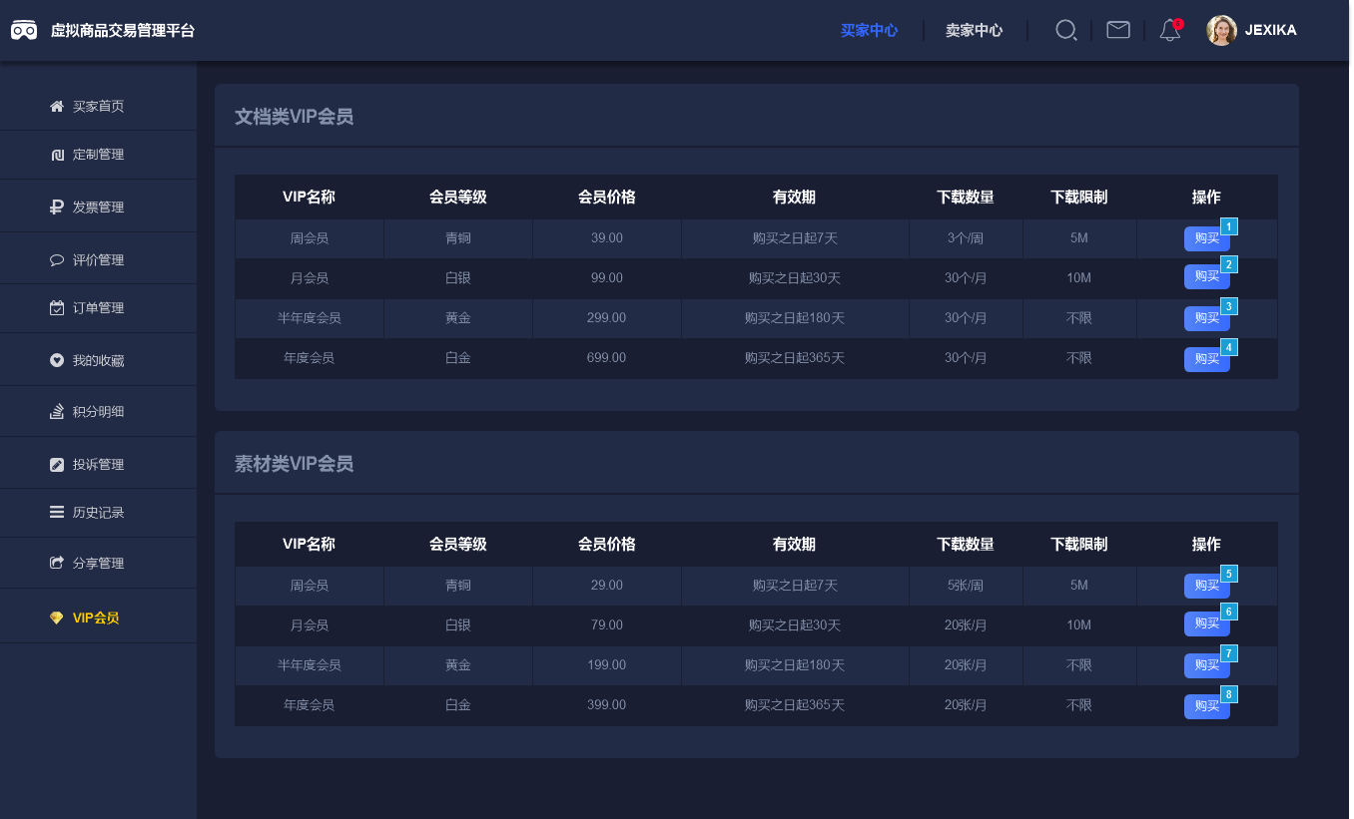Buy the 39.00 document weekly membership
Image resolution: width=1354 pixels, height=819 pixels.
tap(1205, 238)
